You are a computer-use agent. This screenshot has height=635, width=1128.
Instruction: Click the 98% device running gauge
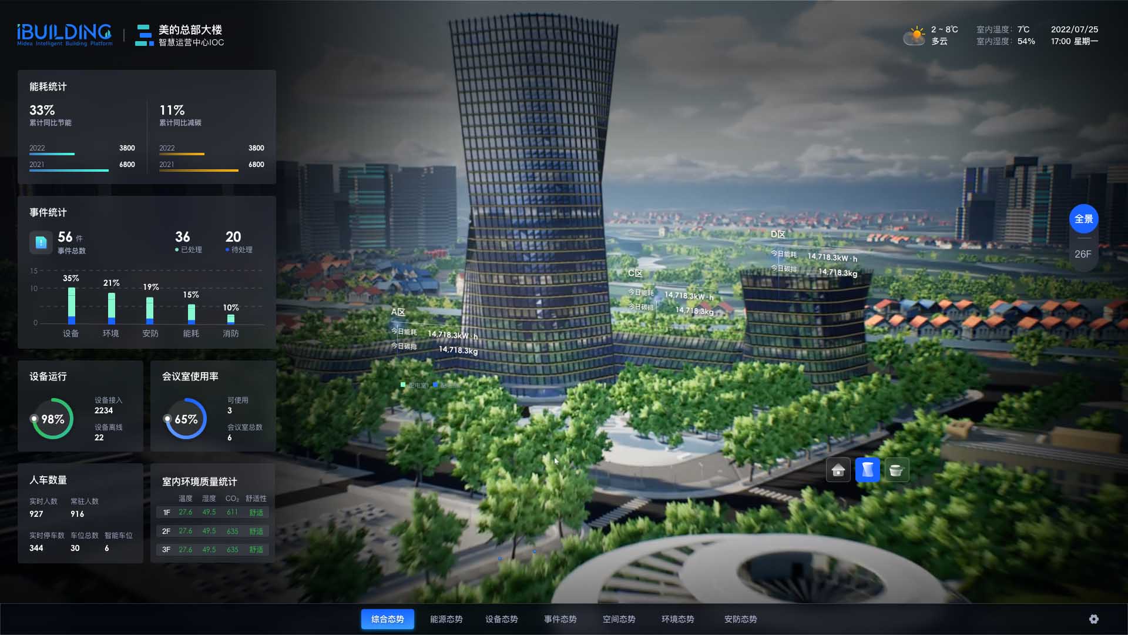[53, 419]
